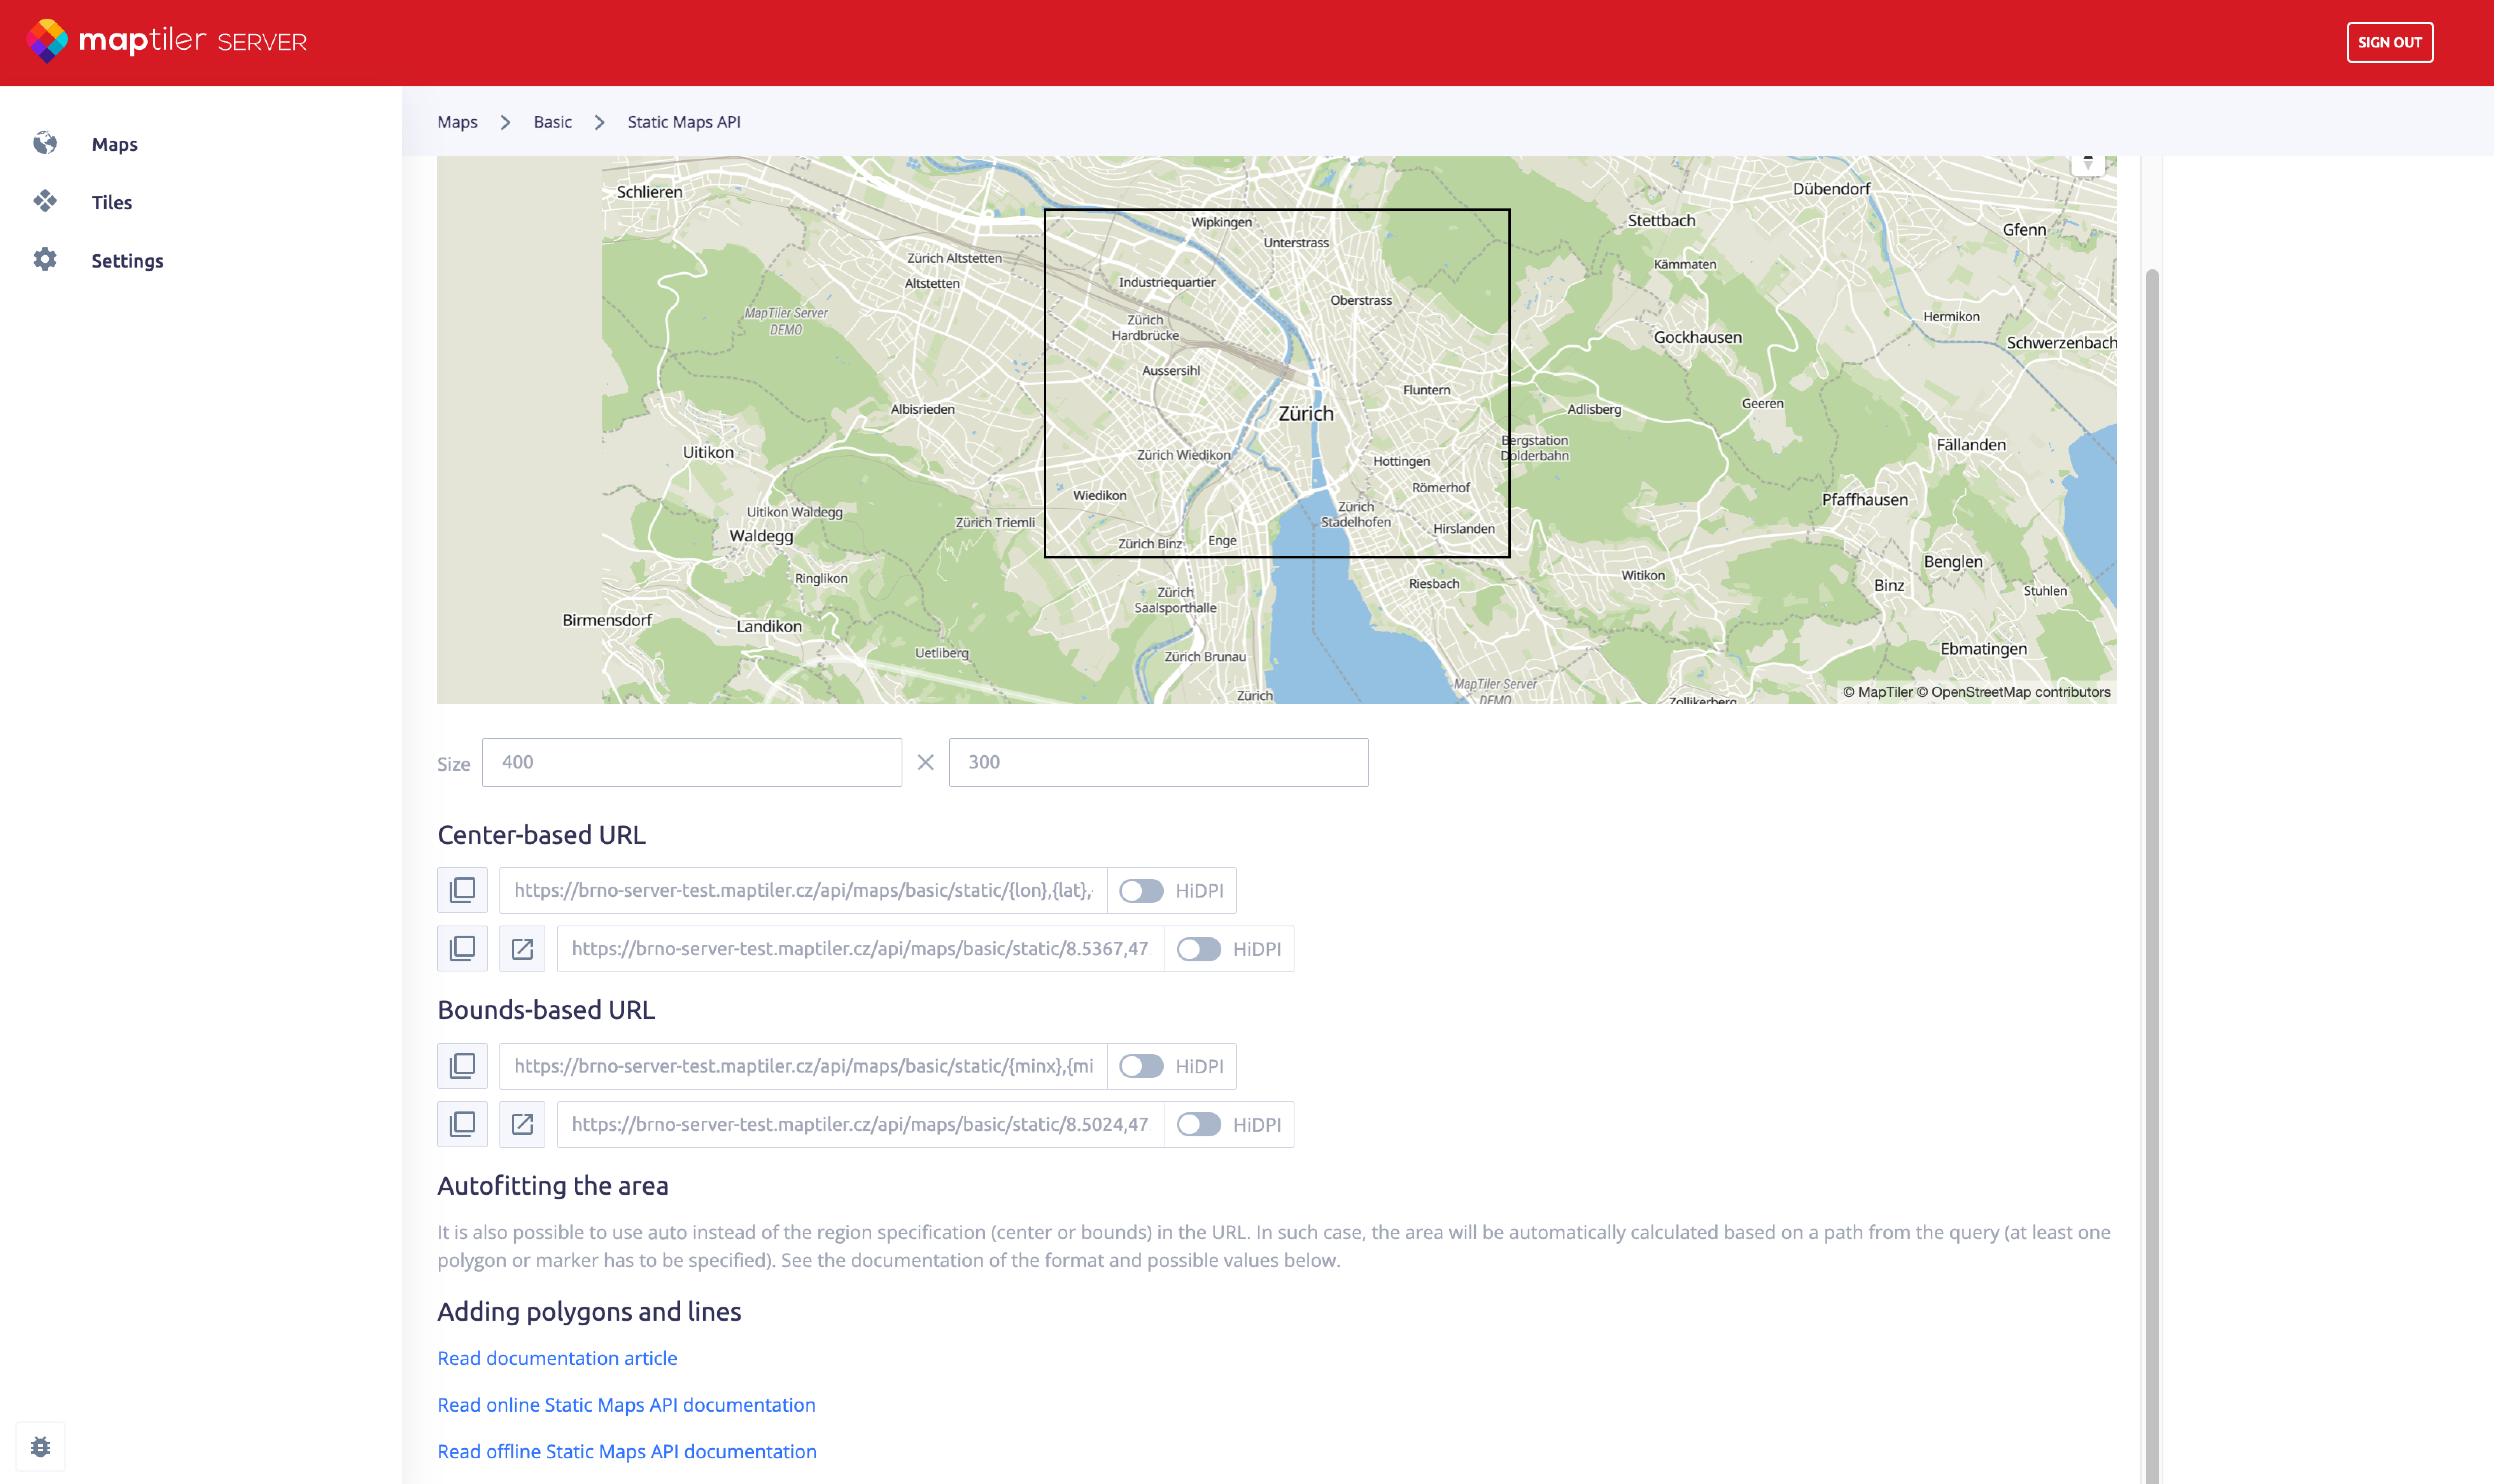Screen dimensions: 2494x1484
Task: Turn on HiDPI for Bounds-based template URL
Action: (1140, 1066)
